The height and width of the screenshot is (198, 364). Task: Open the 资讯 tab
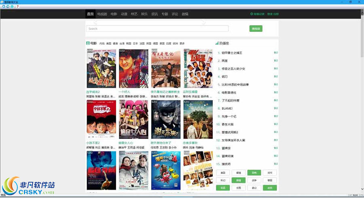[154, 14]
